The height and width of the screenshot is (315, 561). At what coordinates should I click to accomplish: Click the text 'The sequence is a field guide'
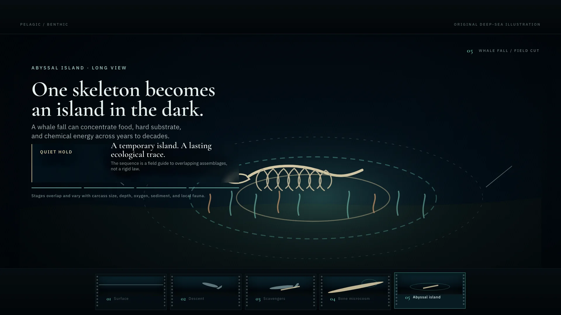click(x=169, y=166)
